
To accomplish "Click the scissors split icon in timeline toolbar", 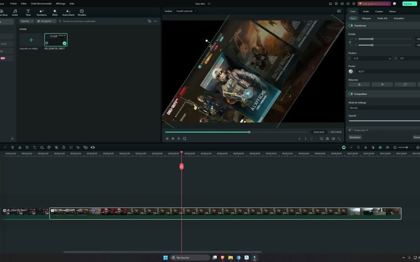I will point(20,147).
